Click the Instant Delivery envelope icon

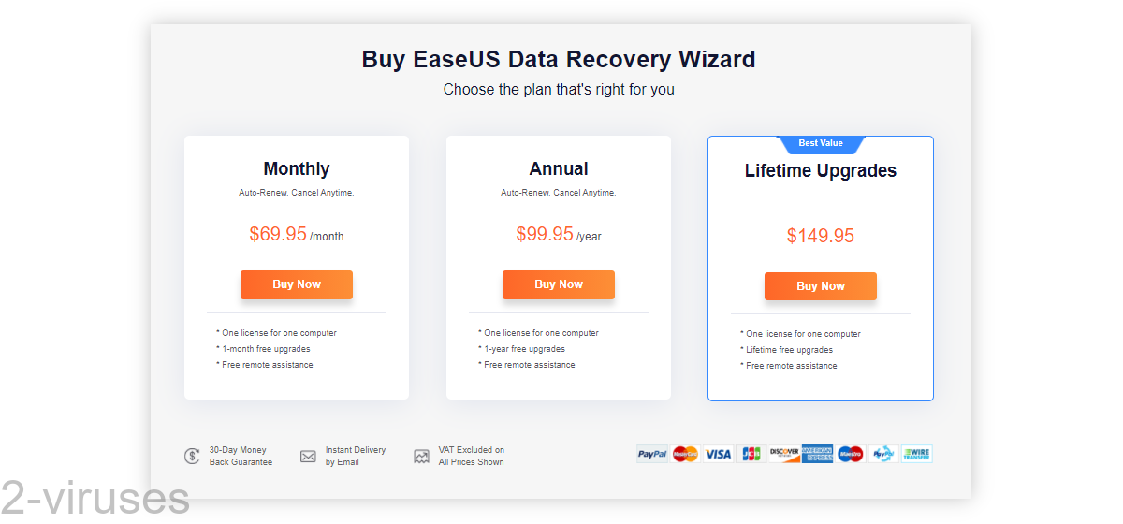(x=308, y=457)
